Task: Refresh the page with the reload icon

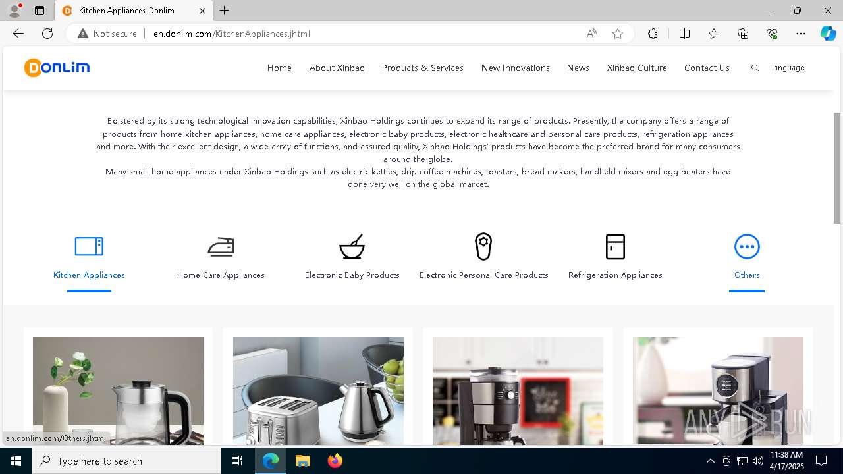Action: [x=47, y=34]
